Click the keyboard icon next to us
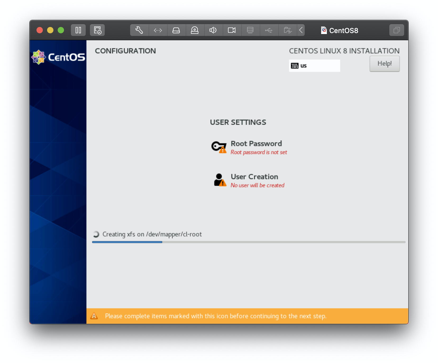 295,66
